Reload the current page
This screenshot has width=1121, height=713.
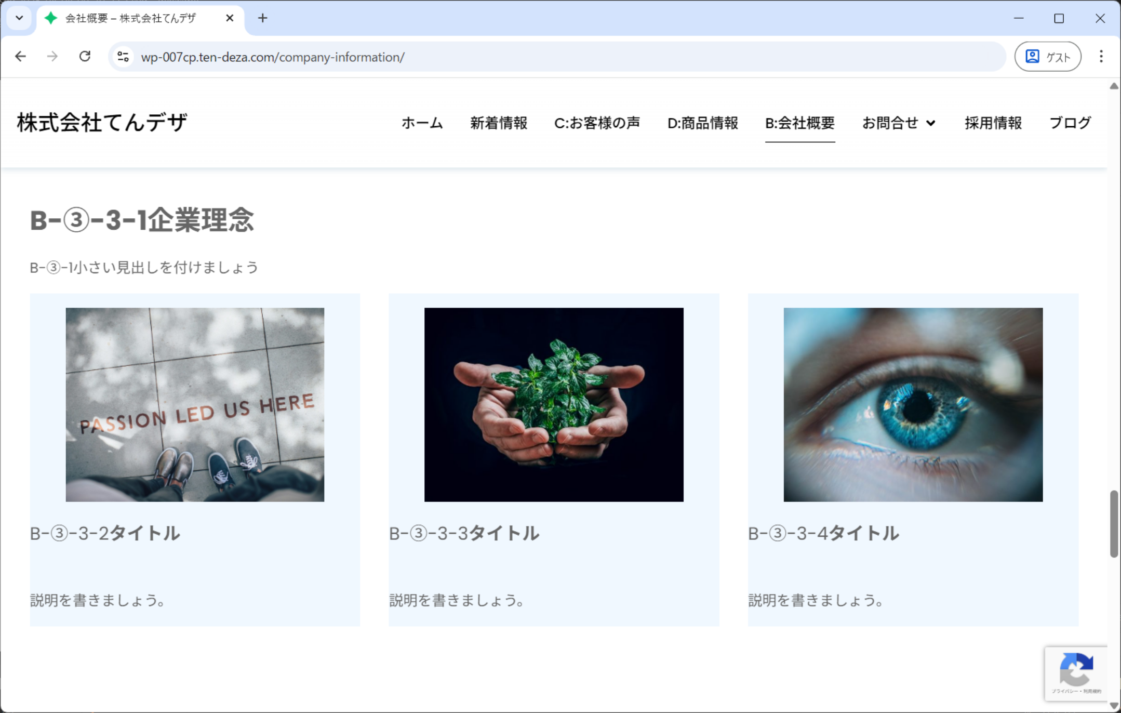(x=85, y=56)
